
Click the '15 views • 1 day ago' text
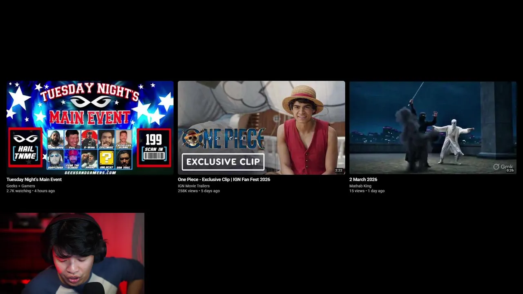pos(367,191)
